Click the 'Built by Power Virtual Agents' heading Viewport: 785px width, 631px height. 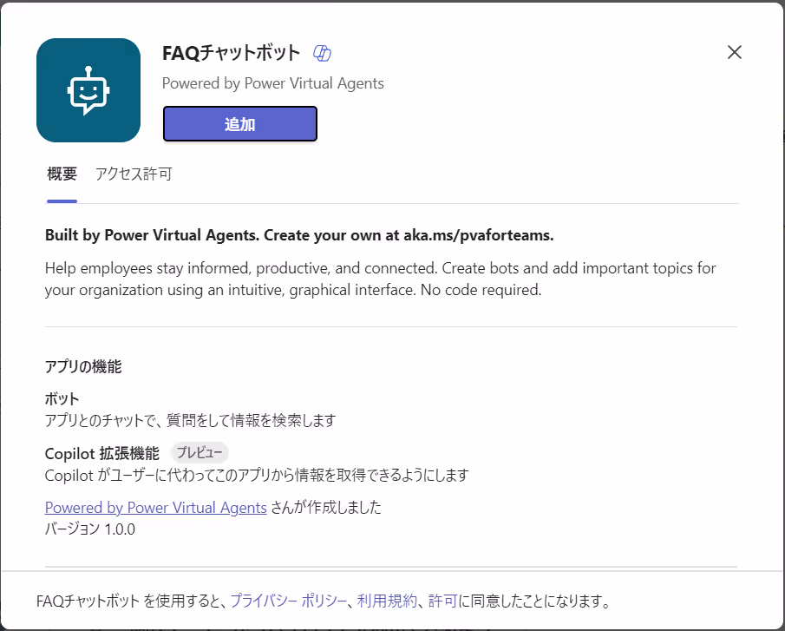click(299, 235)
